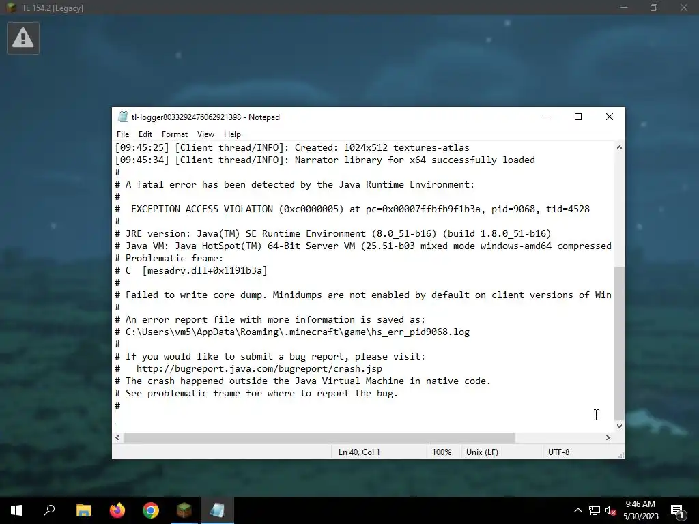The image size is (699, 524).
Task: Open the Windows Start menu
Action: (x=16, y=510)
